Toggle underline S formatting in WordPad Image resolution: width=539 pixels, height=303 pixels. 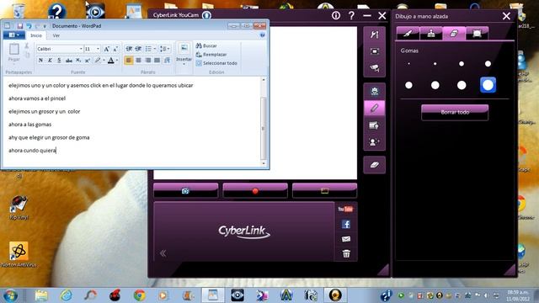pyautogui.click(x=59, y=61)
